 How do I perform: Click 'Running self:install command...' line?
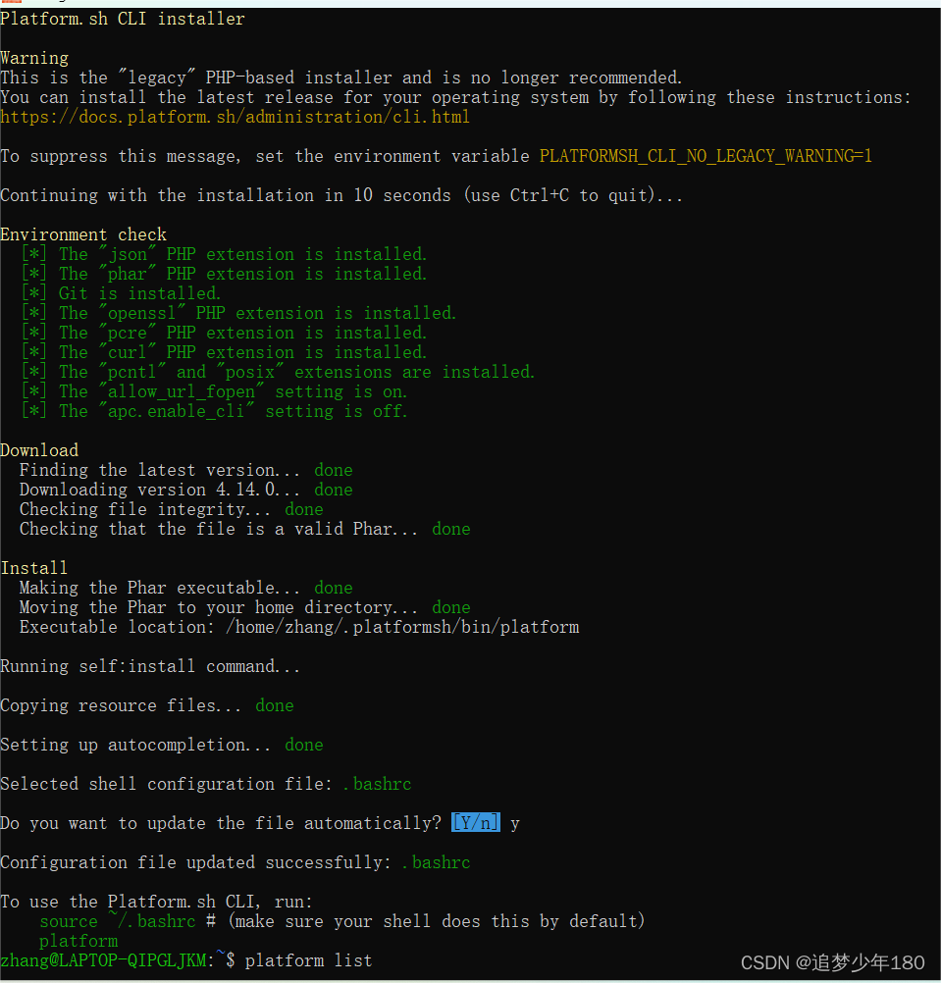150,666
